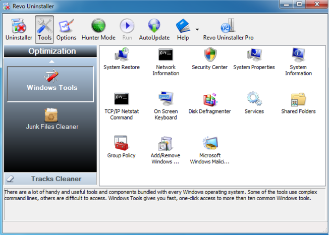
Task: Click the up arrow under Optimization
Action: click(51, 62)
